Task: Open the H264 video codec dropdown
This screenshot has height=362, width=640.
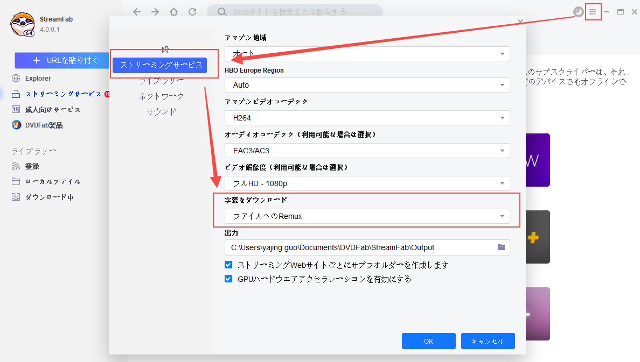Action: (x=367, y=118)
